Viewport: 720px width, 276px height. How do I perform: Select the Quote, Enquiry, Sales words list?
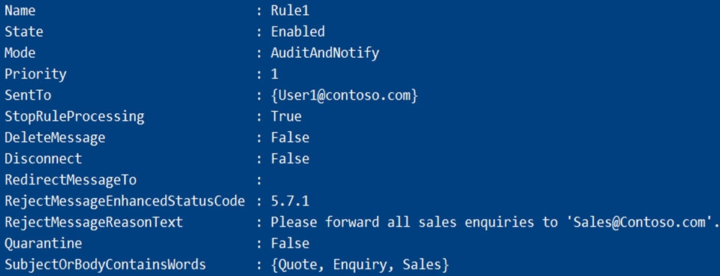359,265
